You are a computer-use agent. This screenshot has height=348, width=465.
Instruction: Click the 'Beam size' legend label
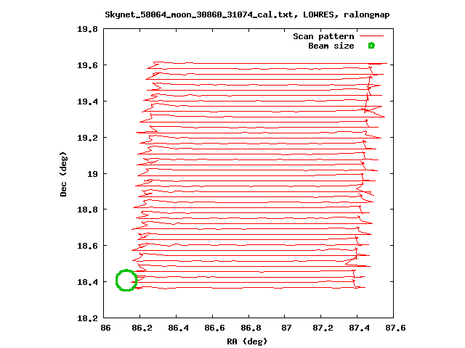tap(331, 46)
